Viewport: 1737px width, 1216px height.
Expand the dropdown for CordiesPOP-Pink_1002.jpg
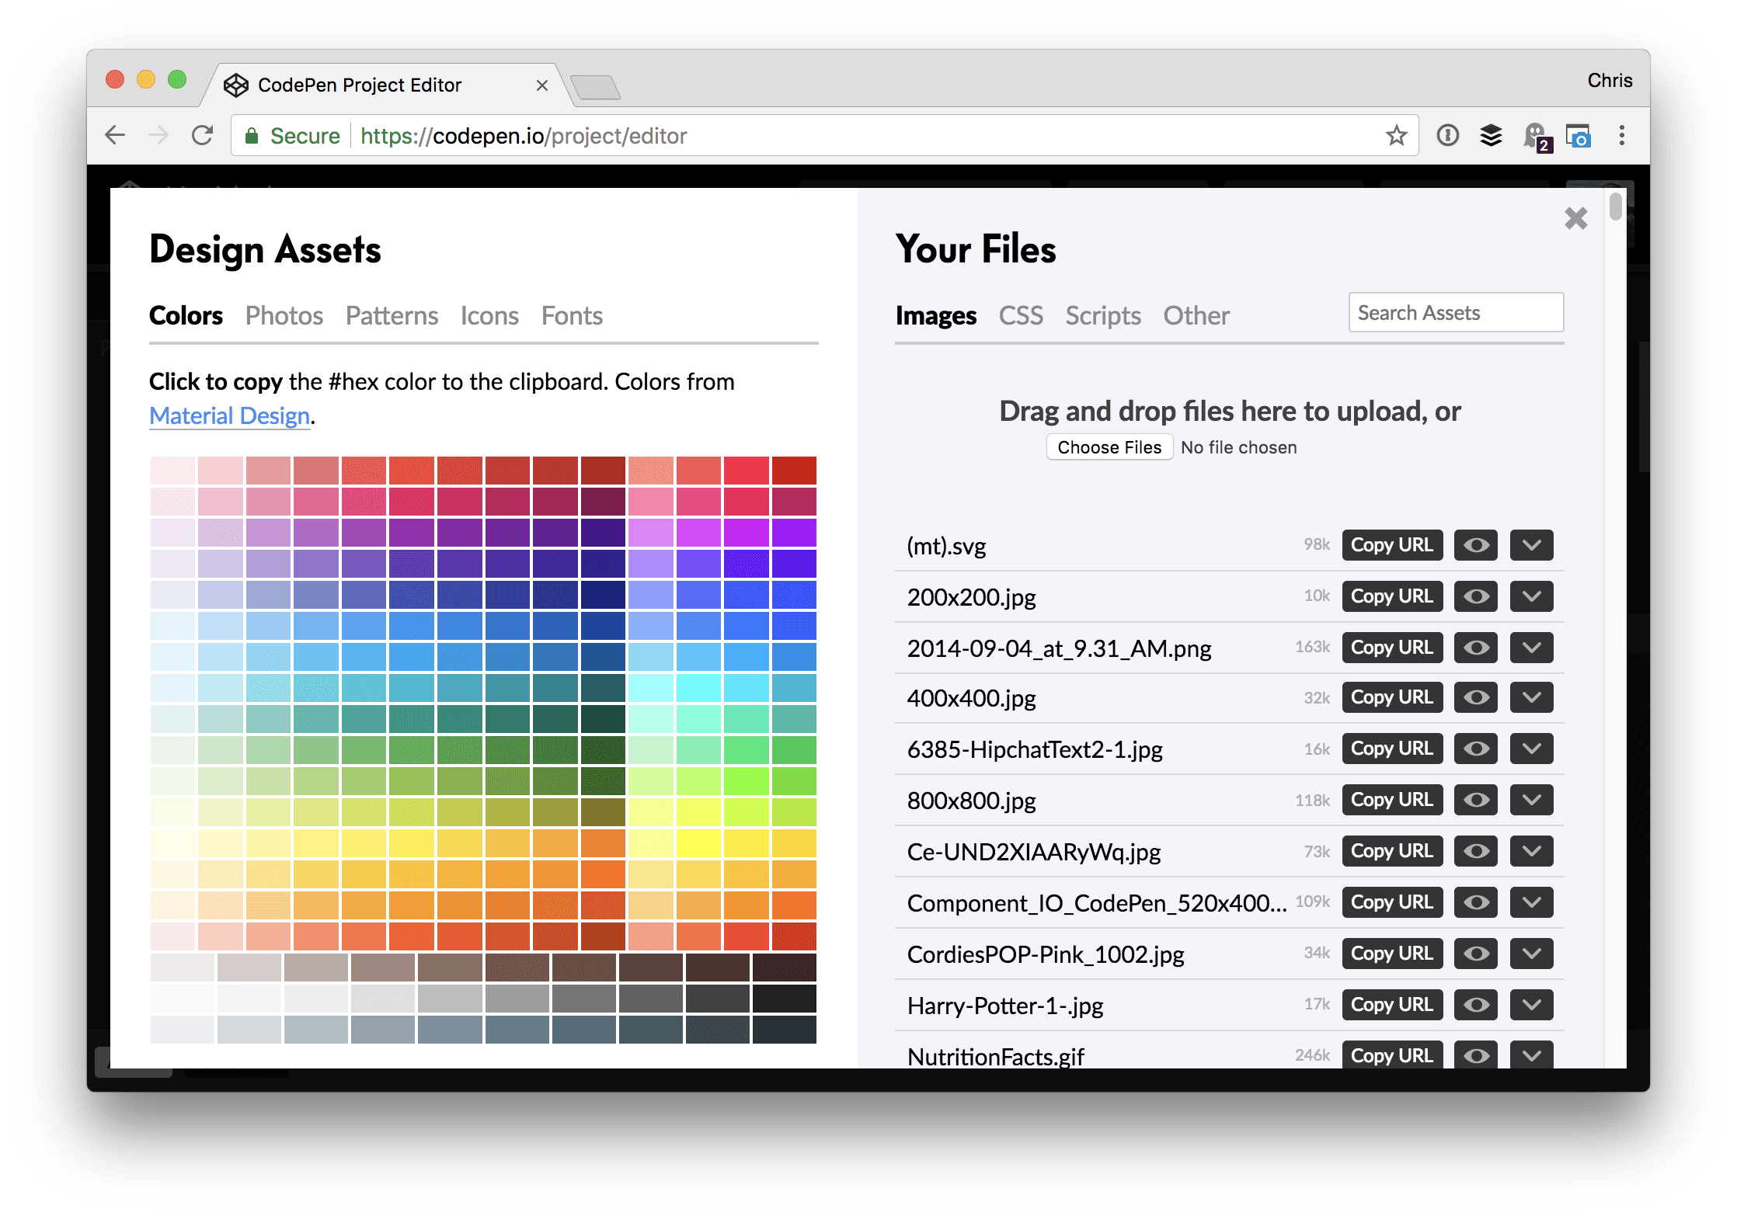pos(1530,953)
